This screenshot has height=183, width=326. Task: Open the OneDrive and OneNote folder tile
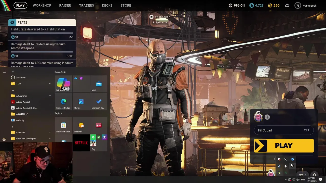point(81,84)
